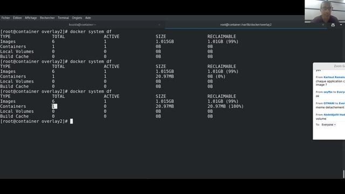Open the Fichier menu

coord(6,18)
